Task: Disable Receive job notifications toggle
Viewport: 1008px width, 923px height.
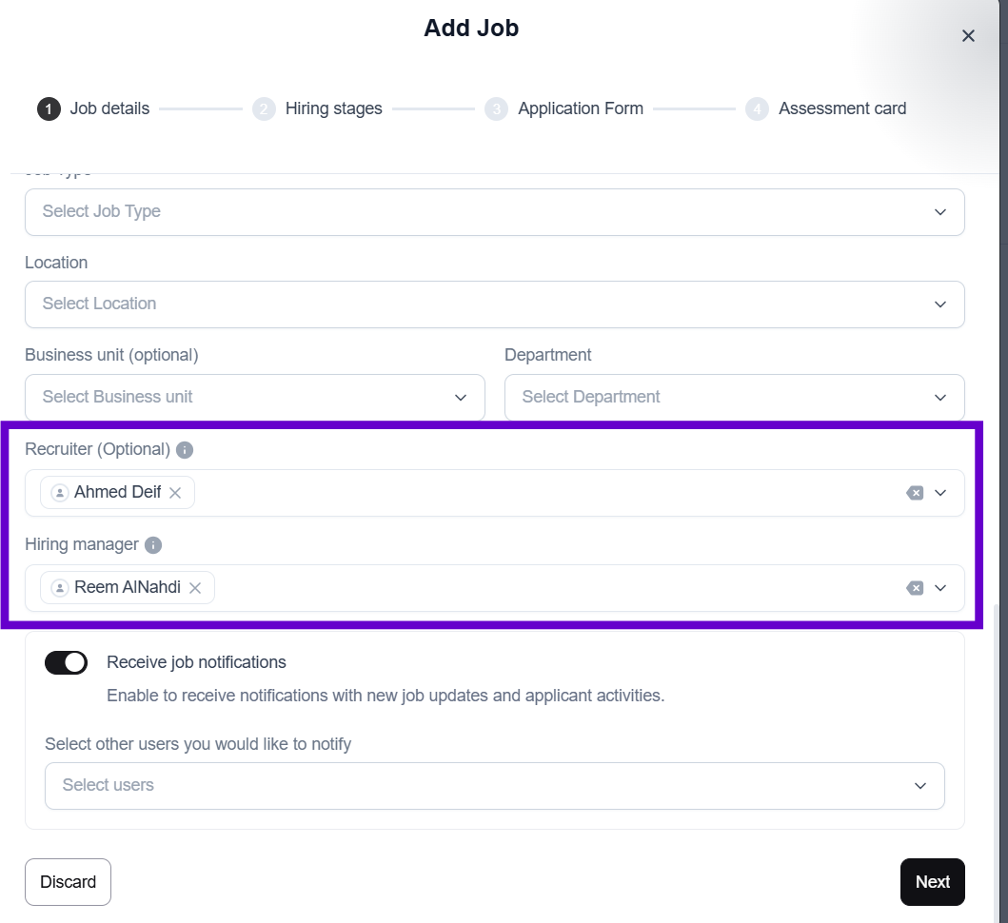Action: pyautogui.click(x=66, y=662)
